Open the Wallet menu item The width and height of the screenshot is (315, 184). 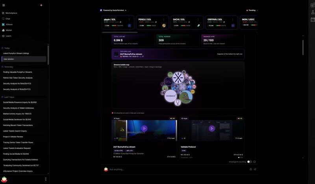(x=9, y=30)
